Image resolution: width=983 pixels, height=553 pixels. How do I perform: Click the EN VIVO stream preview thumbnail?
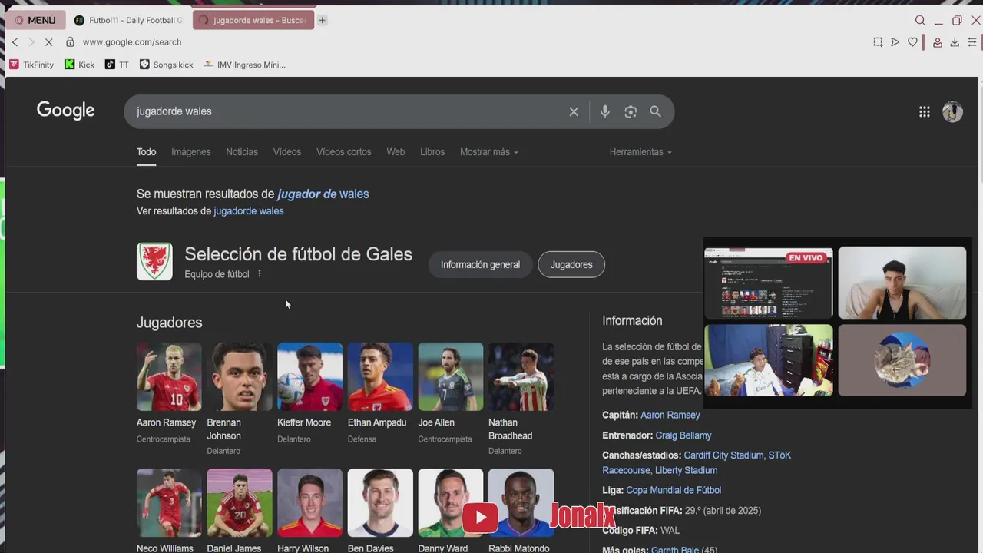[768, 283]
